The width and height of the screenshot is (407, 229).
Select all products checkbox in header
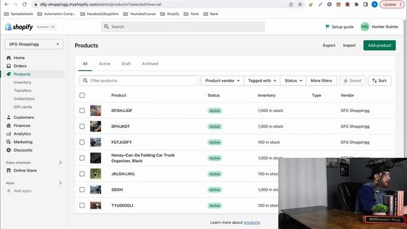tap(82, 95)
